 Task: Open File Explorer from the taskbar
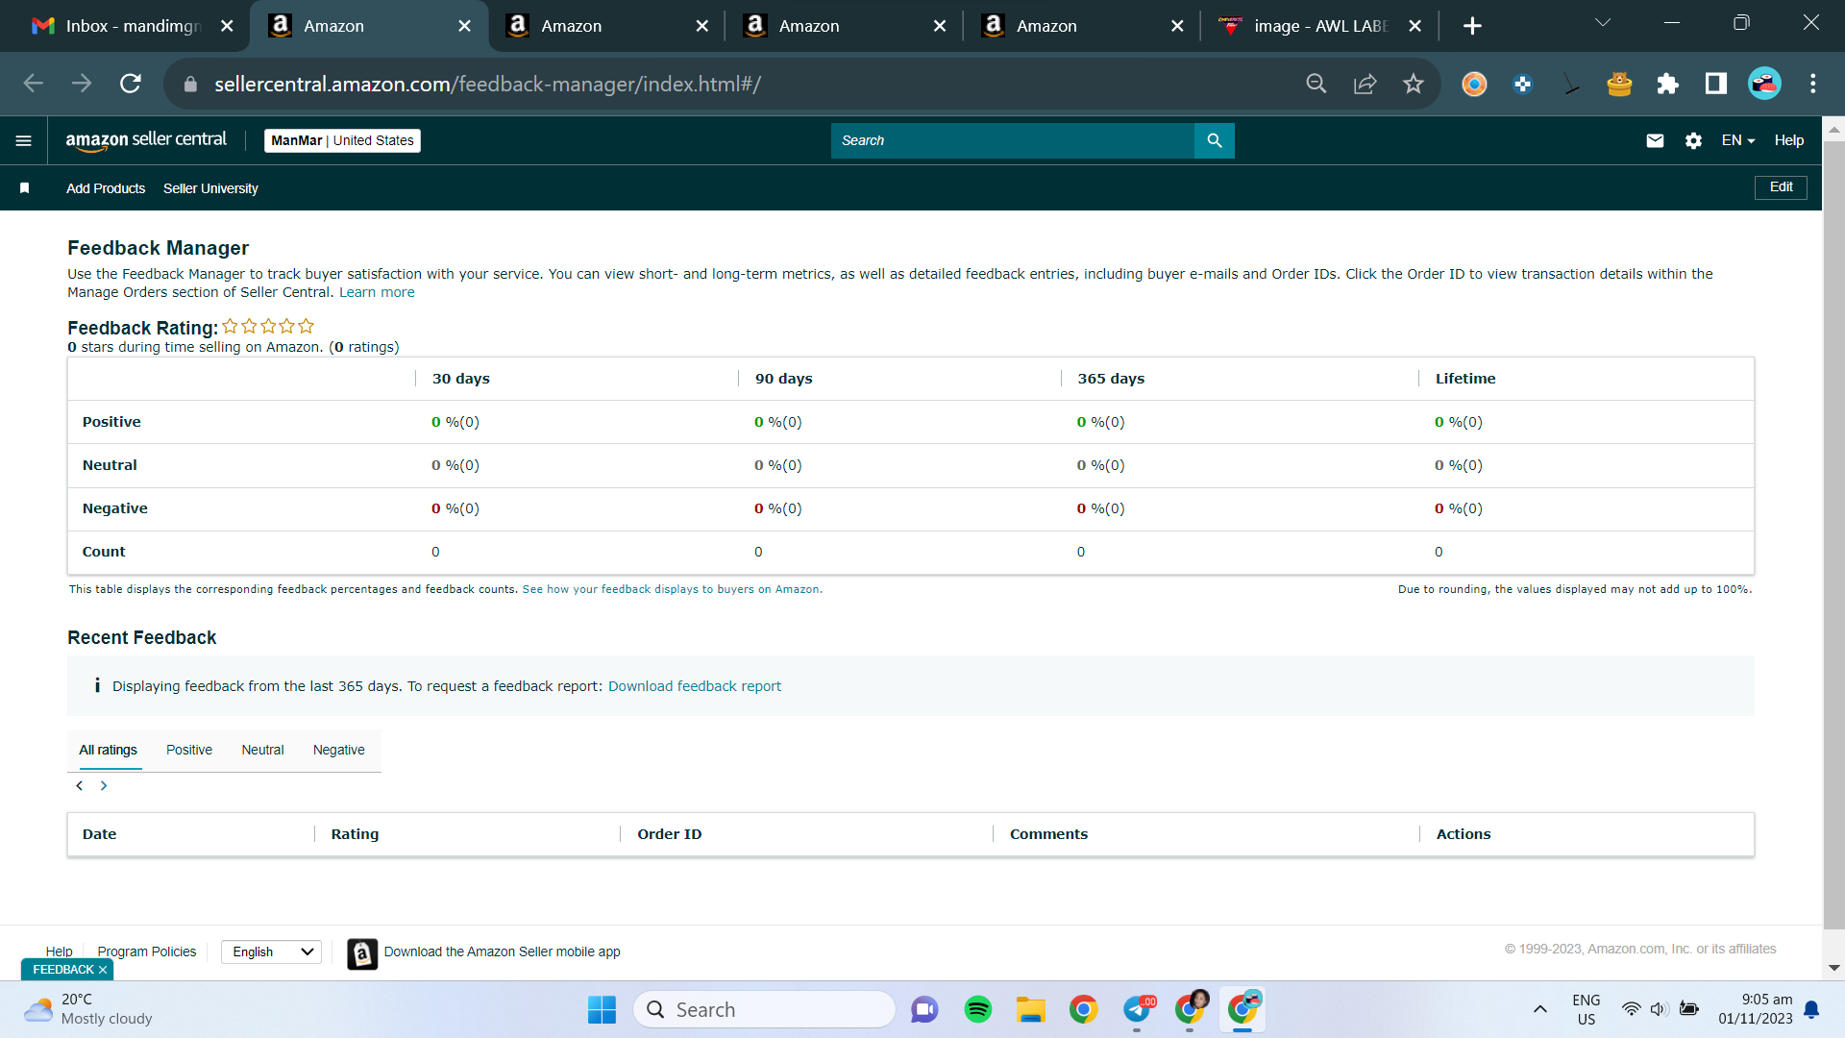[1030, 1009]
